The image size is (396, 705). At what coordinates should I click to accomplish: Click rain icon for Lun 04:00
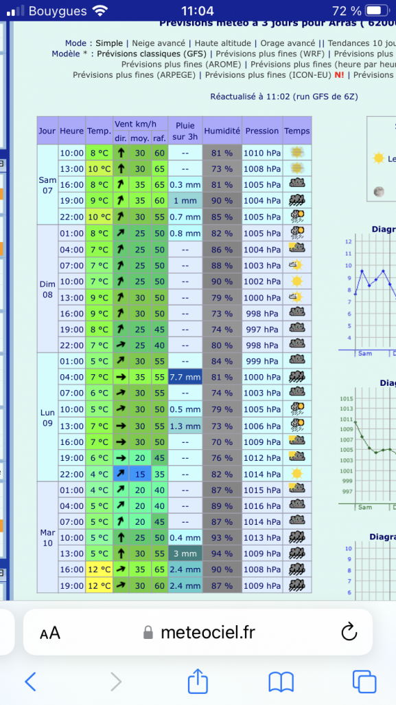(297, 377)
